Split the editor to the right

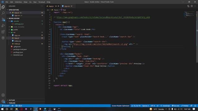pos(192,6)
